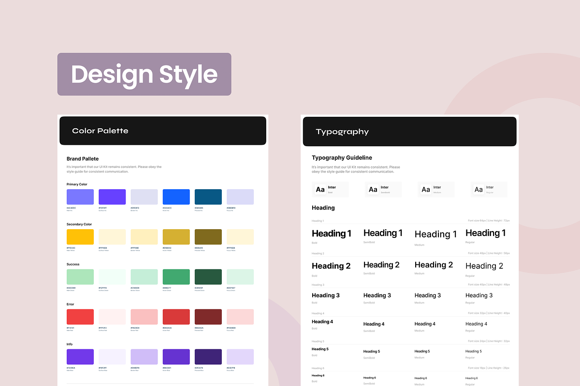Select the Main Yellow swatch in Secondary Color
The width and height of the screenshot is (580, 386).
(80, 237)
